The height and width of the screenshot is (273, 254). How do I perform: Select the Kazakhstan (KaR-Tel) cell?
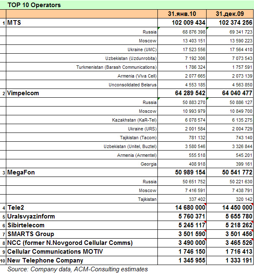134,120
